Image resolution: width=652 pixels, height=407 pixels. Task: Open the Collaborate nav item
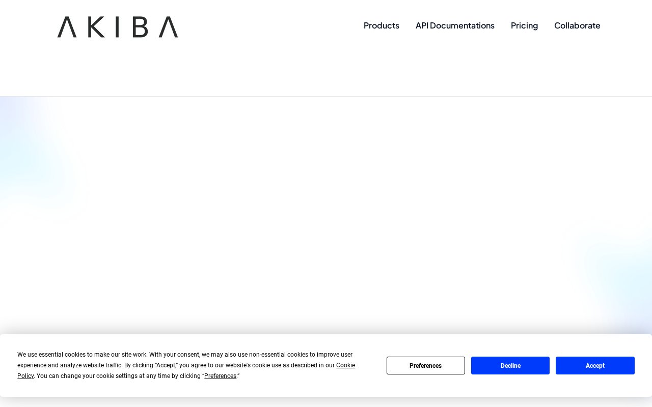577,25
